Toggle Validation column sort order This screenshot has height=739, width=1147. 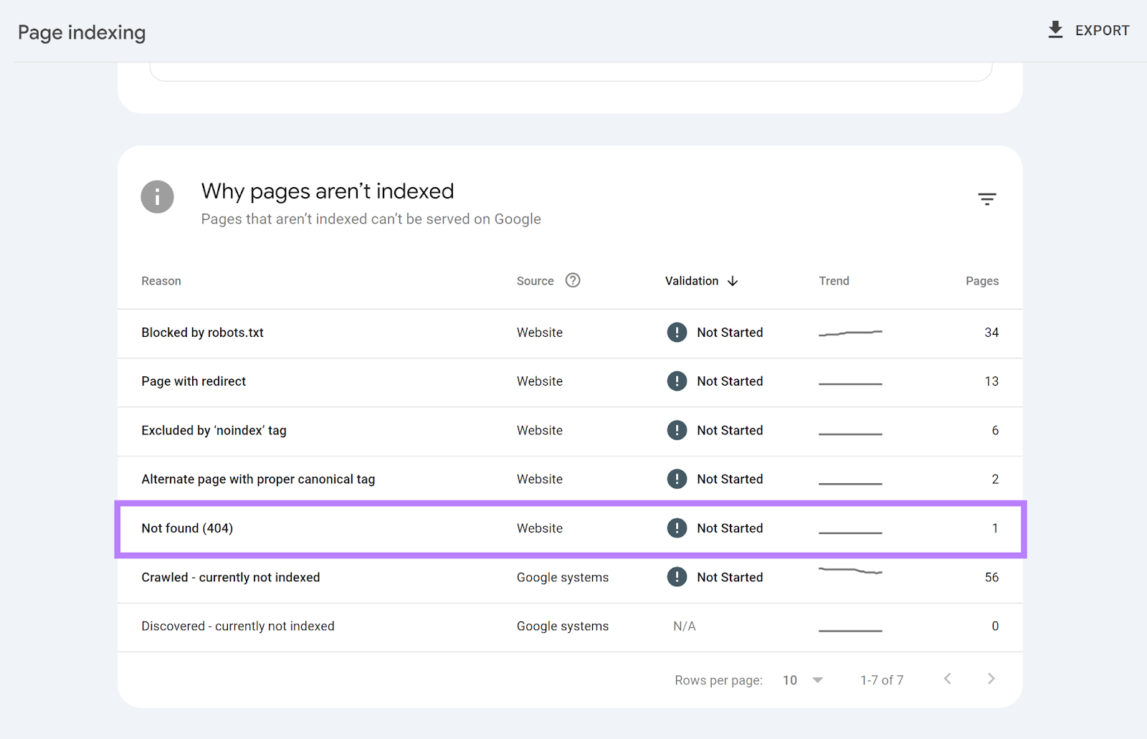coord(733,281)
